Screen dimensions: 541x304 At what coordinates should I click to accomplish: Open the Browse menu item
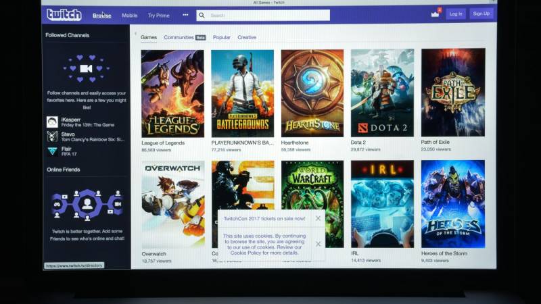[x=102, y=16]
